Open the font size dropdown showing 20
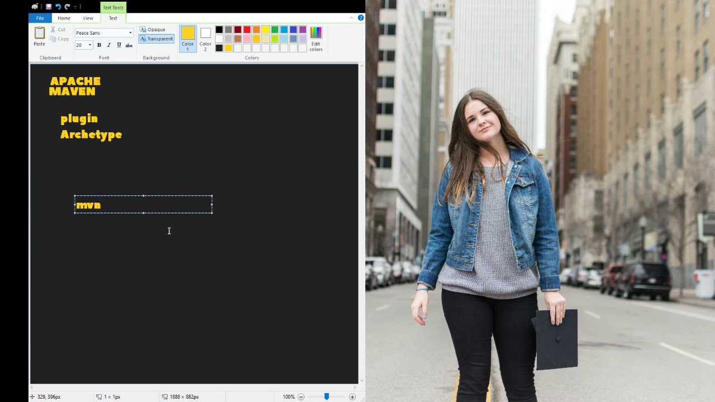The width and height of the screenshot is (715, 402). click(89, 45)
